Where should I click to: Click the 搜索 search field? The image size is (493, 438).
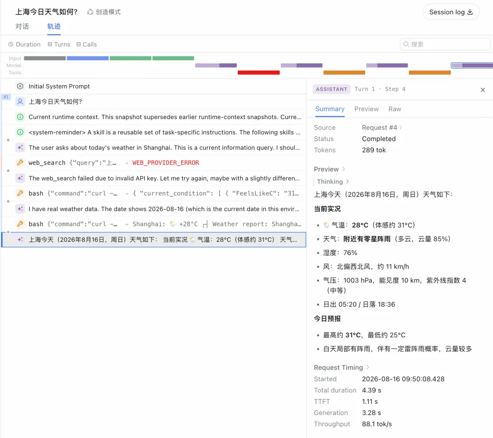click(445, 44)
